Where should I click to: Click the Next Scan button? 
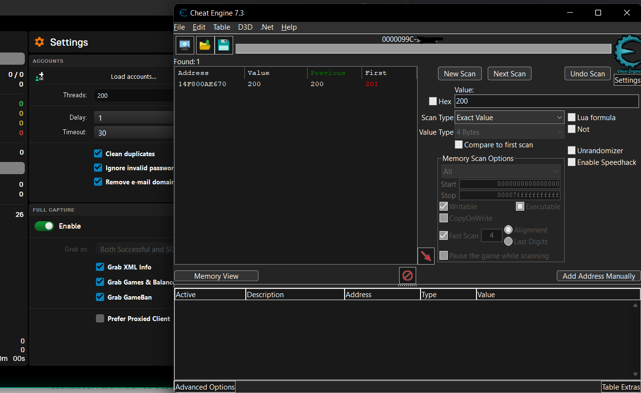coord(510,73)
